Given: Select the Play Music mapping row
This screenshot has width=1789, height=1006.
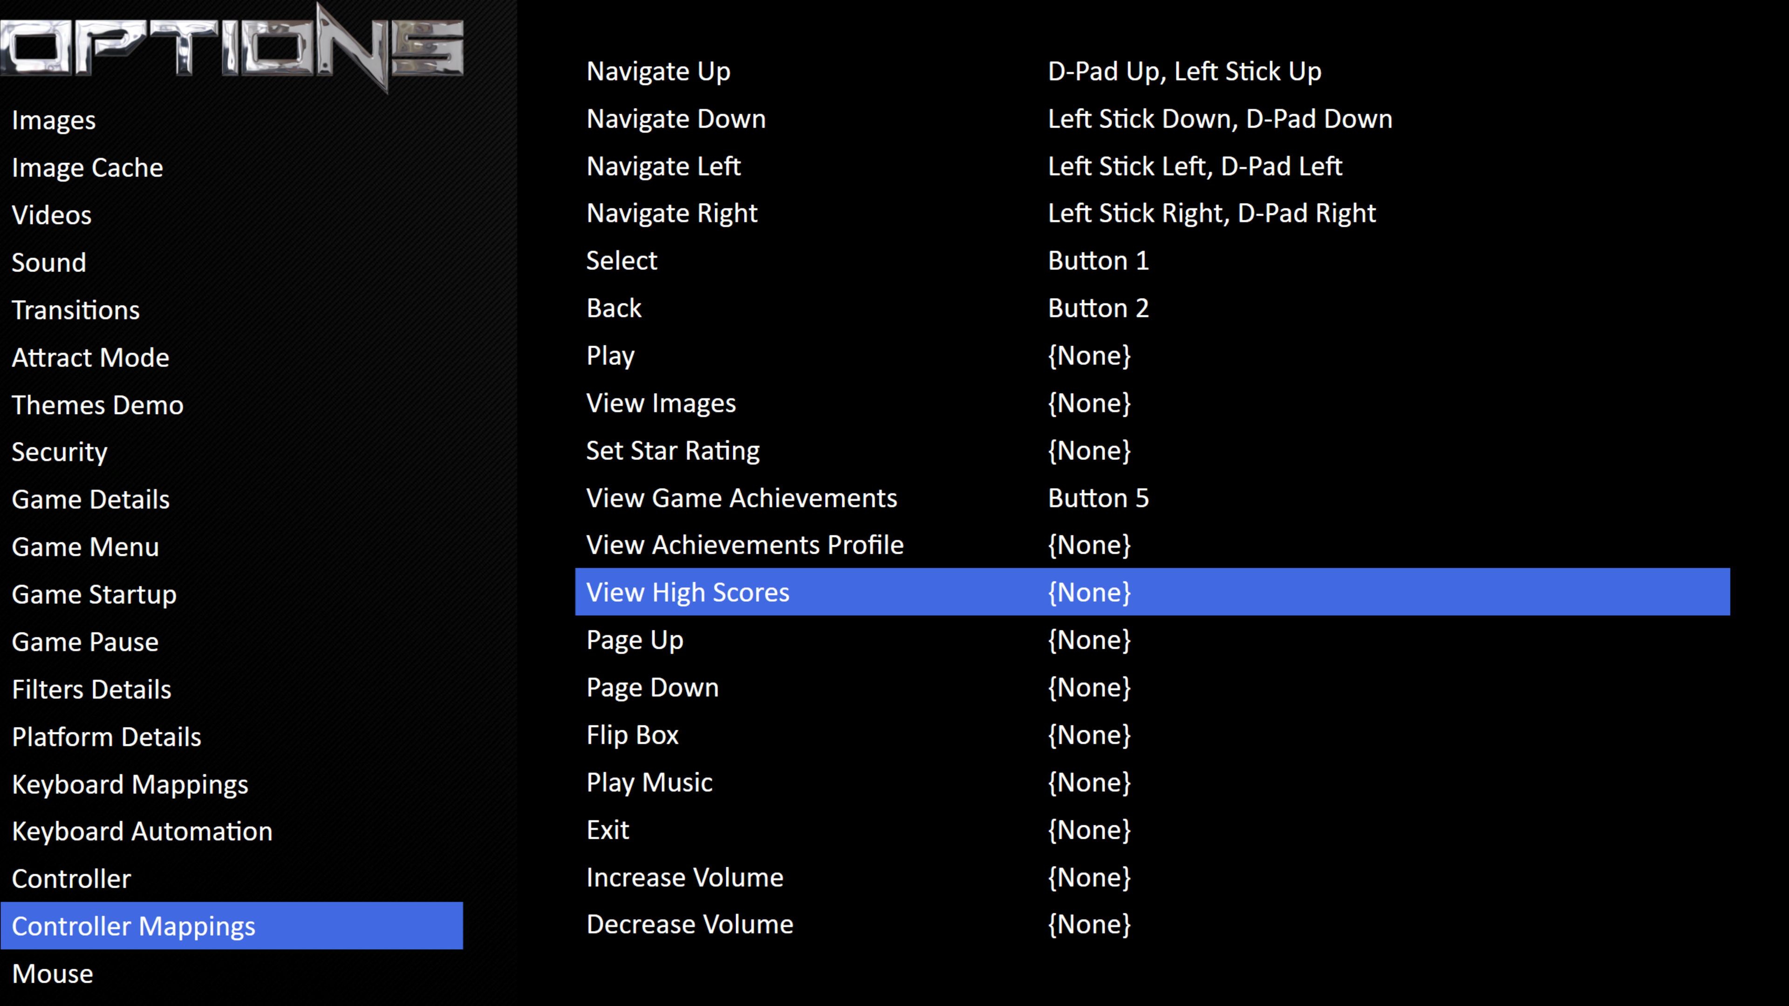Looking at the screenshot, I should pyautogui.click(x=1153, y=782).
